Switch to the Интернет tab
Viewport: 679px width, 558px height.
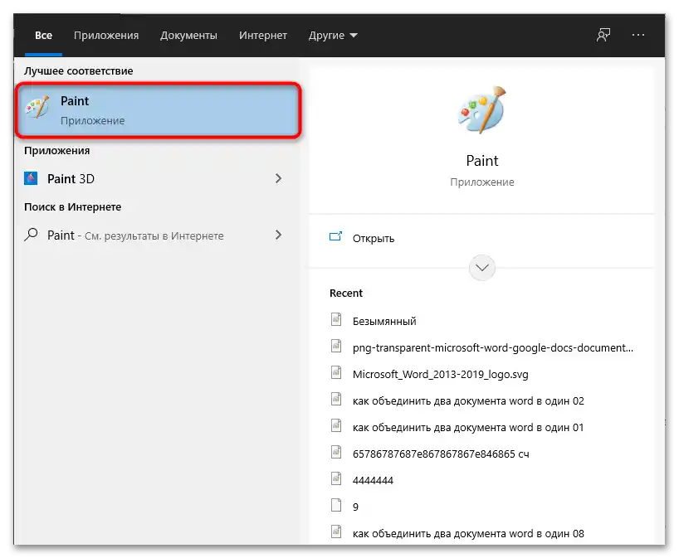point(263,36)
